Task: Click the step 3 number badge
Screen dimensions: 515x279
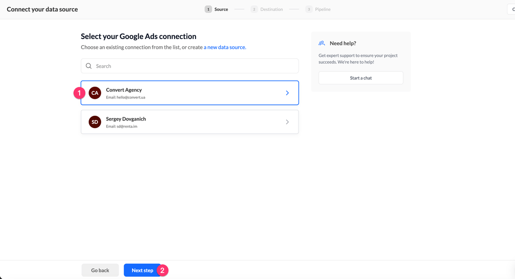Action: pyautogui.click(x=309, y=9)
